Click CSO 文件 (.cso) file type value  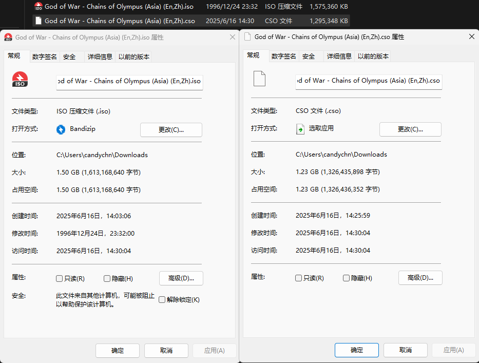pyautogui.click(x=318, y=110)
